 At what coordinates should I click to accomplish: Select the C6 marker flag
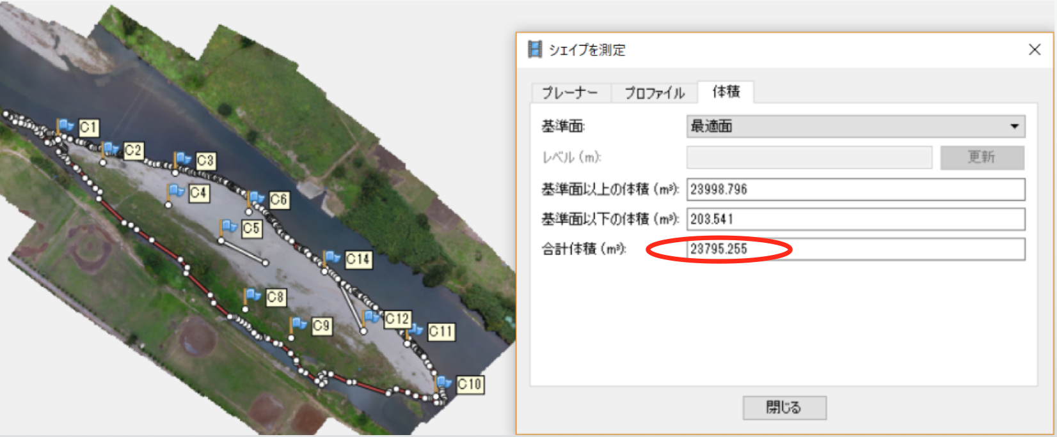point(256,197)
